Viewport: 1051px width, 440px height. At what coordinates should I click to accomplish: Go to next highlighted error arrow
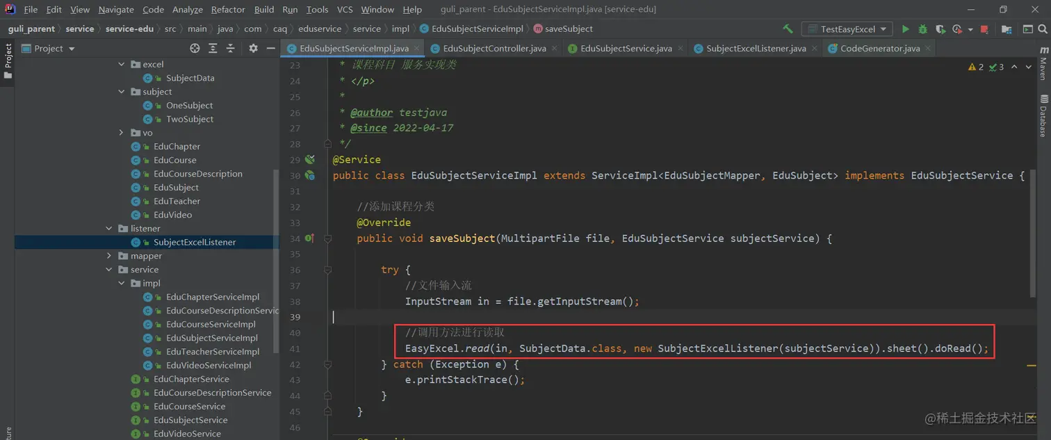coord(1029,67)
